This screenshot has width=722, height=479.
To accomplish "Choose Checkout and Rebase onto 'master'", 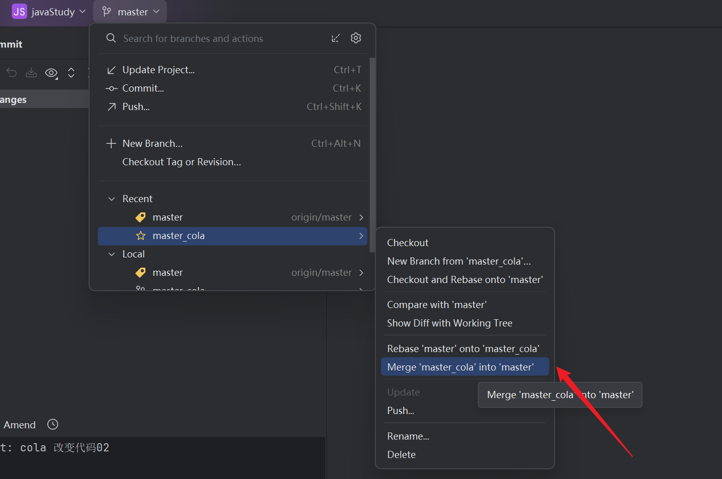I will coord(465,279).
